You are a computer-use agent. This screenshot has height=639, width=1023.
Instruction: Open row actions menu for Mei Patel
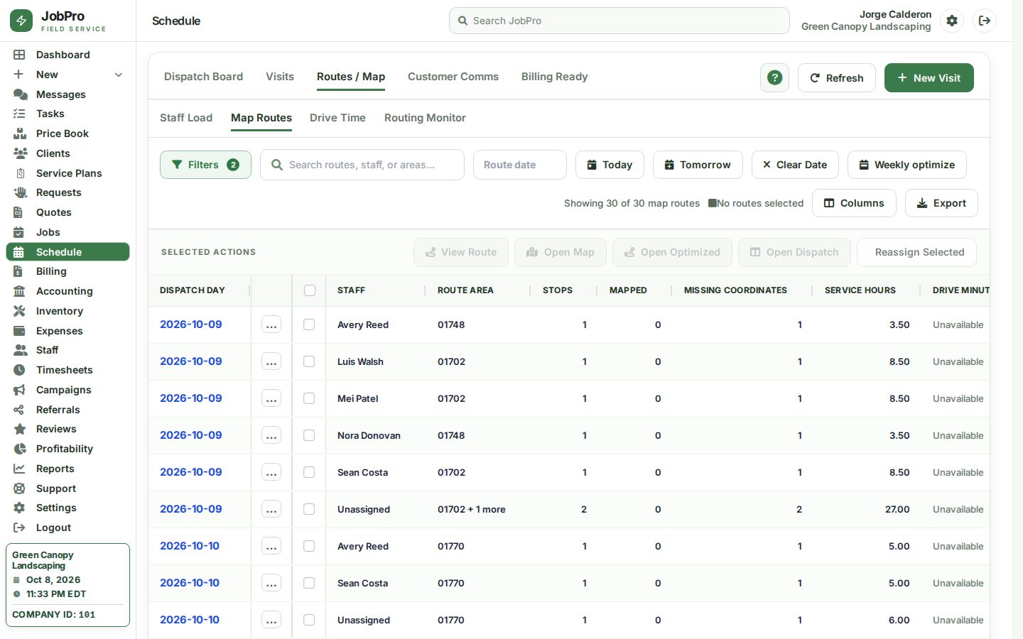tap(271, 398)
